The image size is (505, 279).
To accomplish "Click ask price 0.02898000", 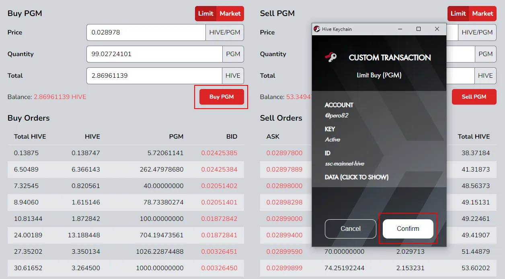I will [284, 186].
